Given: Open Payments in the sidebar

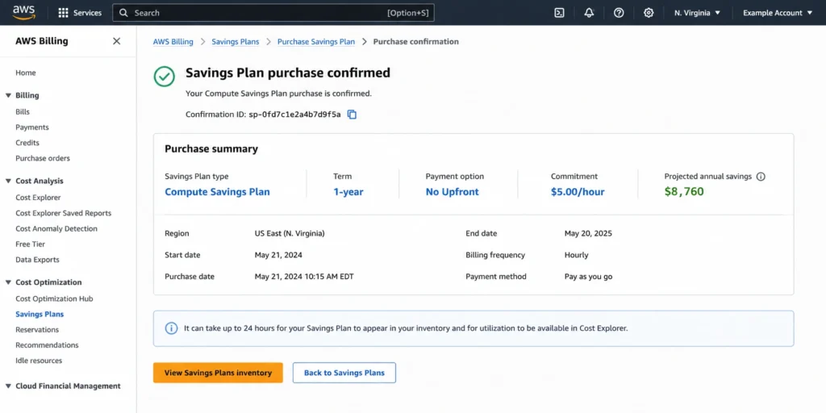Looking at the screenshot, I should 32,127.
